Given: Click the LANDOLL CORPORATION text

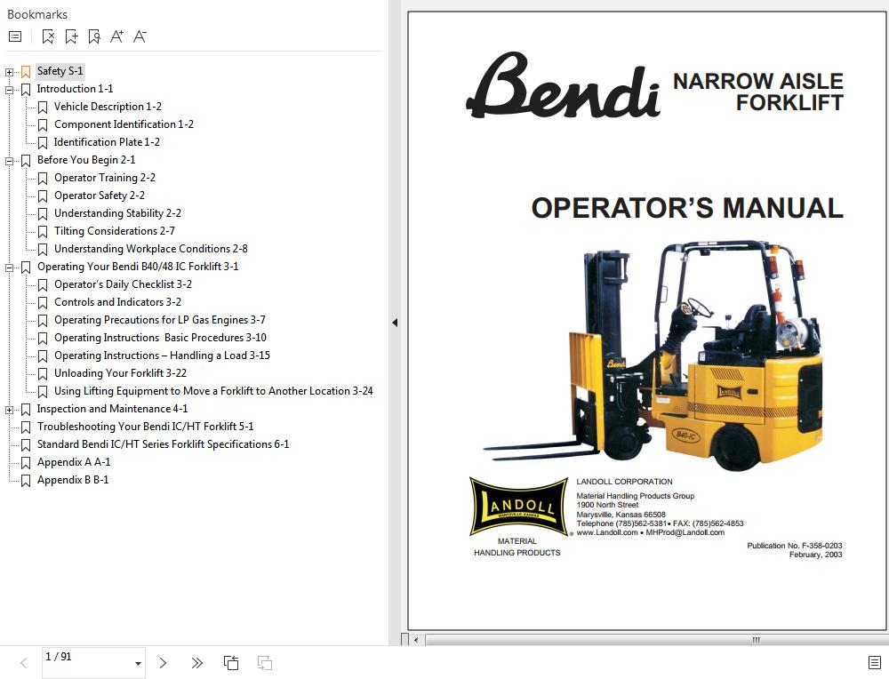Looking at the screenshot, I should (x=624, y=481).
